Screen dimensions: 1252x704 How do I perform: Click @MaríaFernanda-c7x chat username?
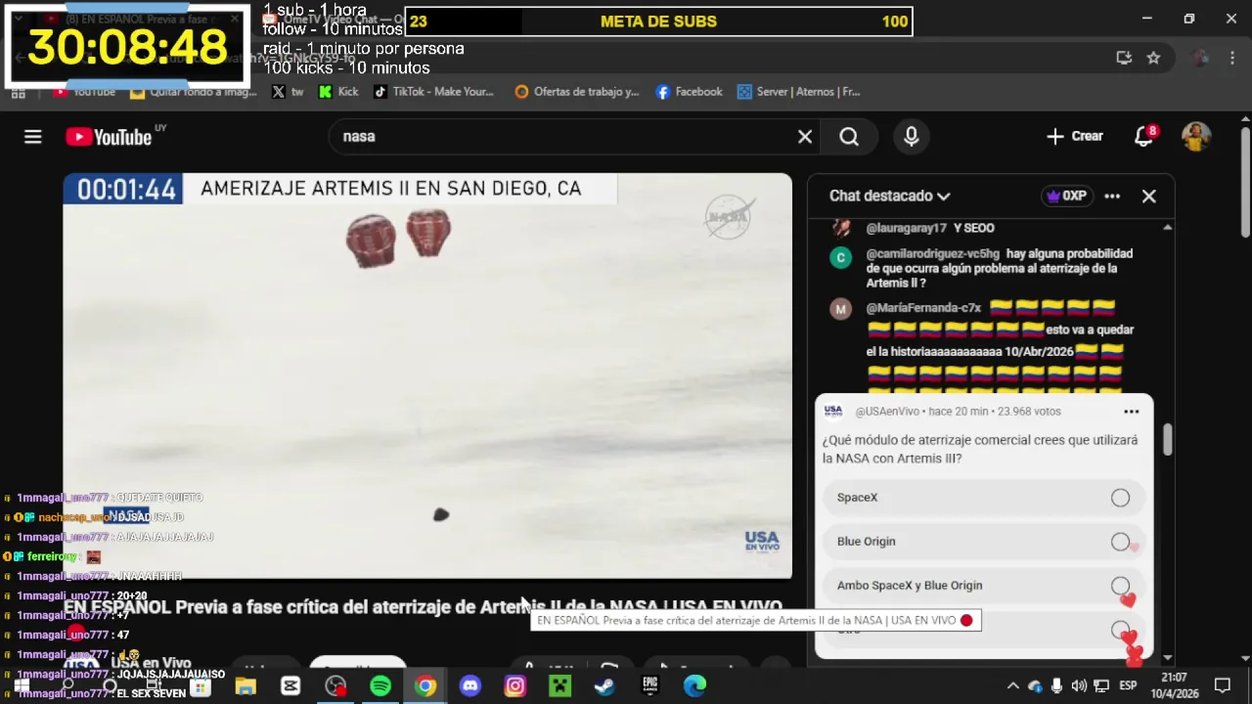click(923, 308)
